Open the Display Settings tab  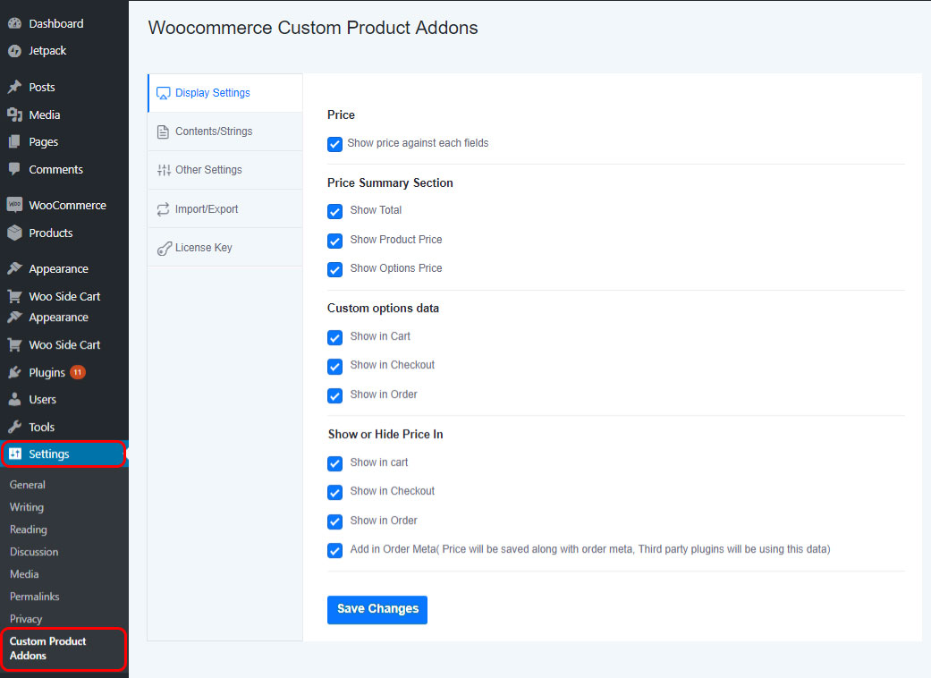pyautogui.click(x=225, y=93)
